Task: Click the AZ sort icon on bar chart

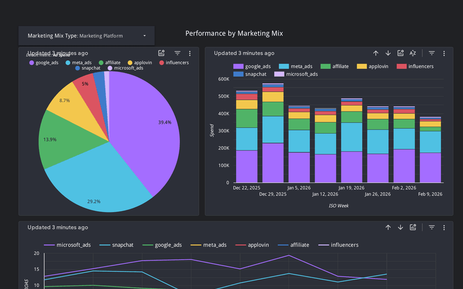Action: (413, 53)
